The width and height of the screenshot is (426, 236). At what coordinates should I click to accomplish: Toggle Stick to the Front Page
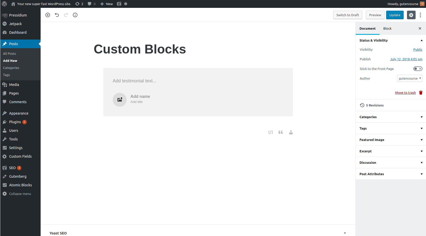click(418, 69)
